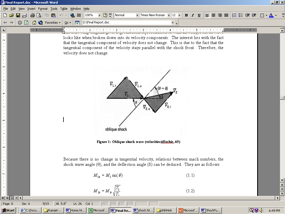Open the font size 12 dropdown
285x214 pixels.
point(180,15)
